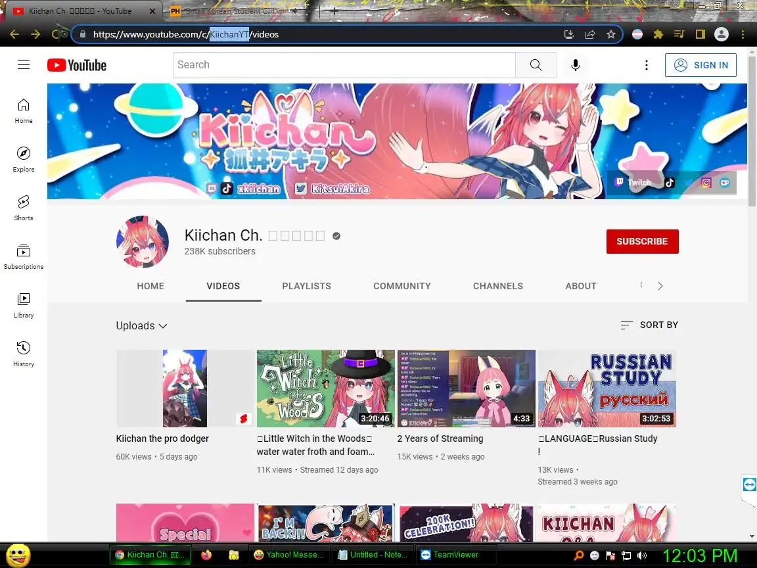Open Home in the left sidebar

pos(24,111)
